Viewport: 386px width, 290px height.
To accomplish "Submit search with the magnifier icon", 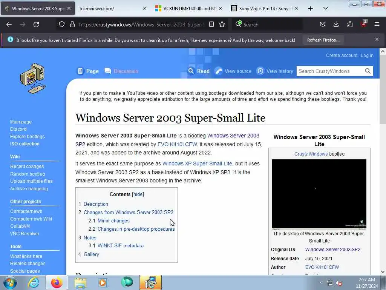I will point(368,71).
